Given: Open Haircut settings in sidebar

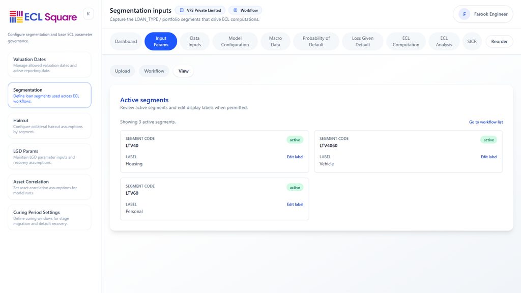Looking at the screenshot, I should [49, 126].
